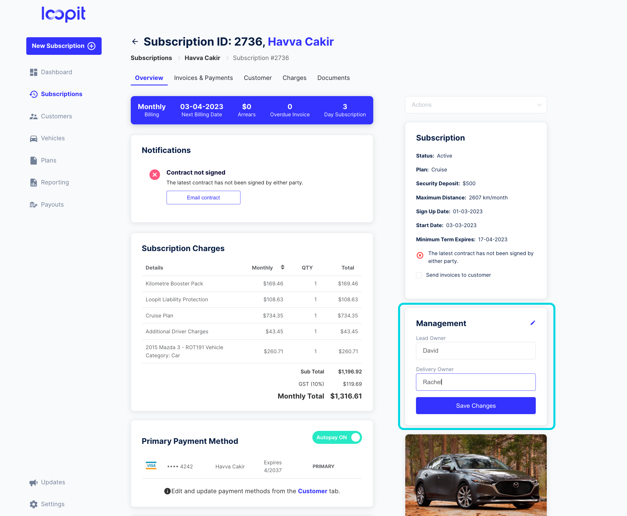Screen dimensions: 627x516
Task: Click the Customer link in payment note
Action: [312, 491]
